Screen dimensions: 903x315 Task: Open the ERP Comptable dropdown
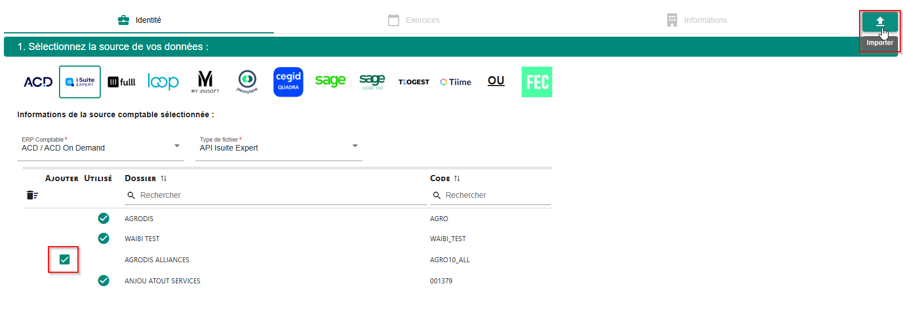[100, 147]
